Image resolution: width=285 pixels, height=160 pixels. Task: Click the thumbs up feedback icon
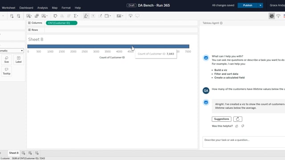[x=236, y=126]
